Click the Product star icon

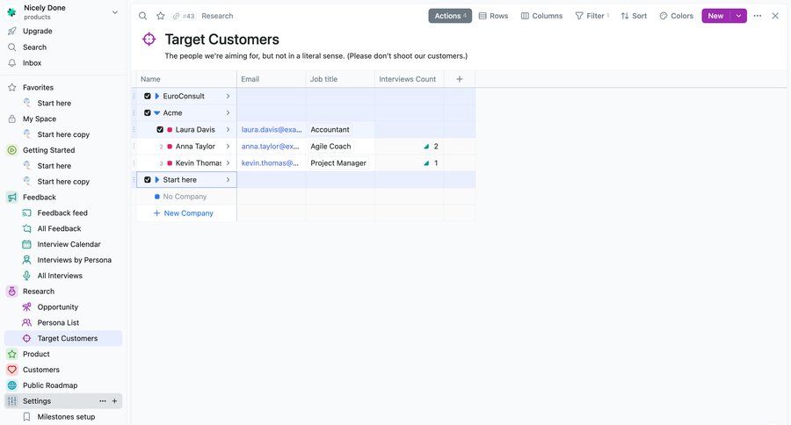pyautogui.click(x=12, y=354)
